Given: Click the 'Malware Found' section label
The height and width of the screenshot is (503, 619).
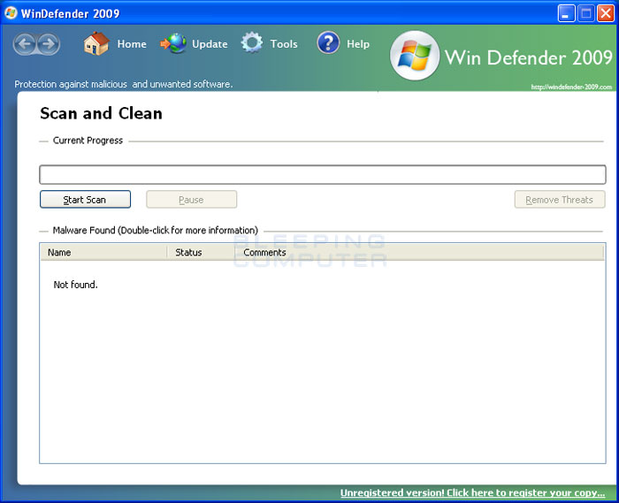Looking at the screenshot, I should pyautogui.click(x=155, y=230).
